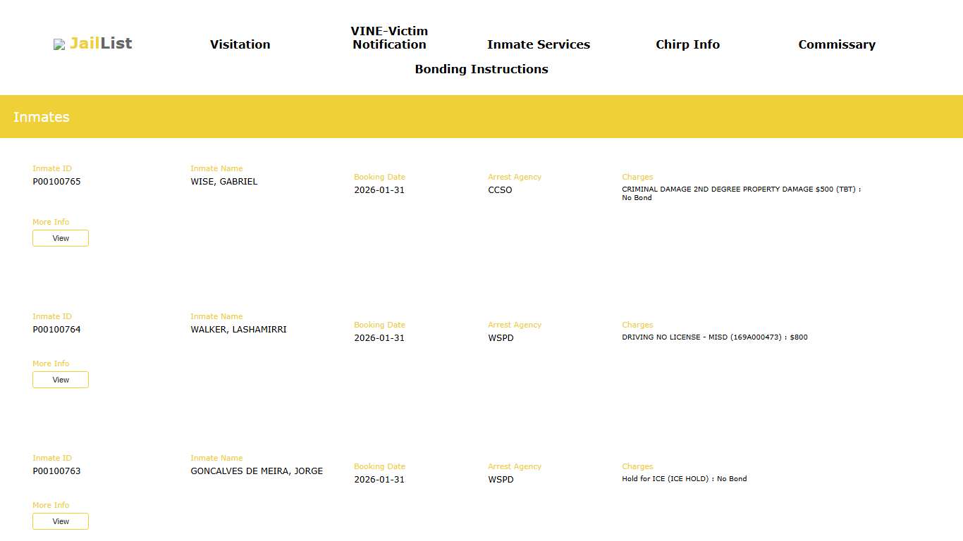Image resolution: width=963 pixels, height=541 pixels.
Task: Open the JailList home link text
Action: point(101,44)
